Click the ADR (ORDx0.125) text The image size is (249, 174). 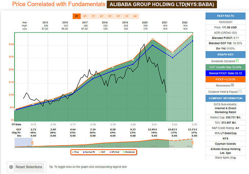tap(225, 33)
